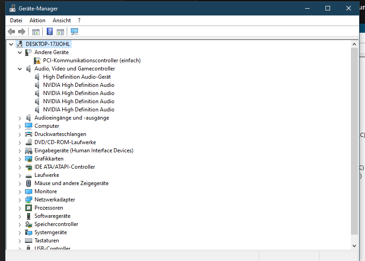Click the blue Help question-mark toolbar icon
This screenshot has height=261, width=365.
click(x=49, y=31)
